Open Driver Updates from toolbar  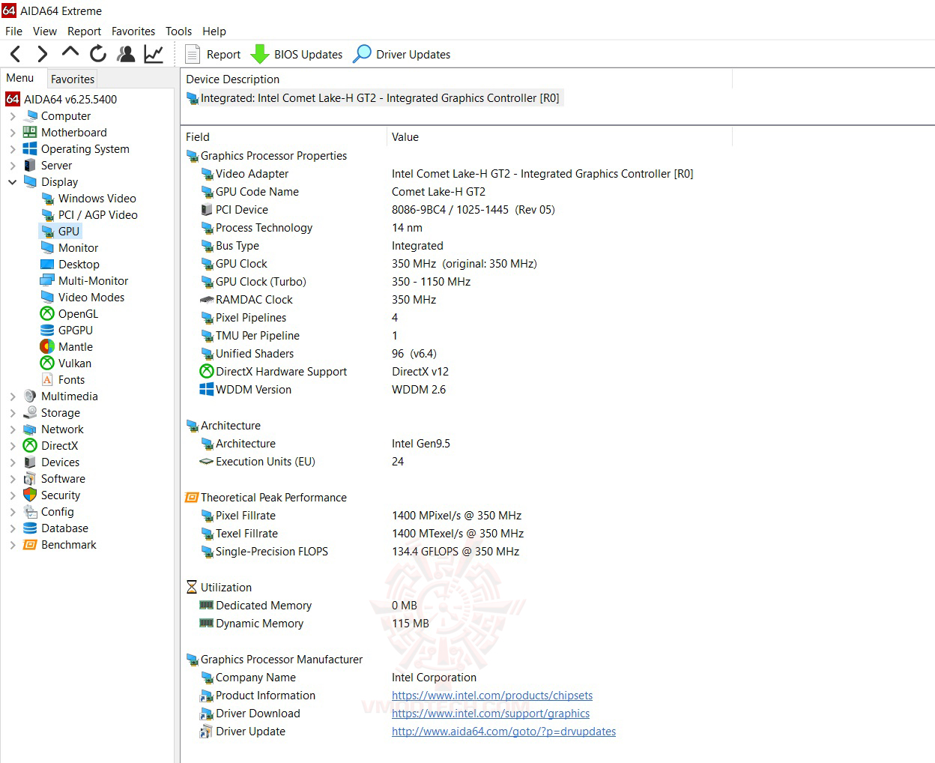(402, 54)
